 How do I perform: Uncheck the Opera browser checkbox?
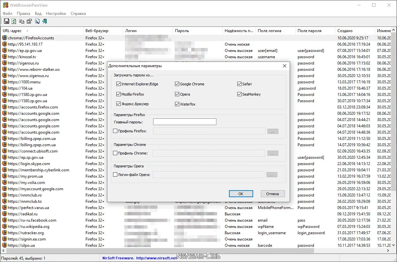[x=177, y=94]
